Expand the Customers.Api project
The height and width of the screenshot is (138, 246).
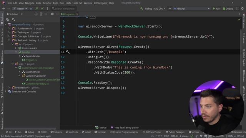pos(16,48)
